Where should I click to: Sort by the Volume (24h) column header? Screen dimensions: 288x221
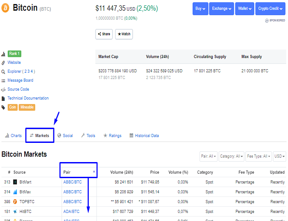click(121, 172)
